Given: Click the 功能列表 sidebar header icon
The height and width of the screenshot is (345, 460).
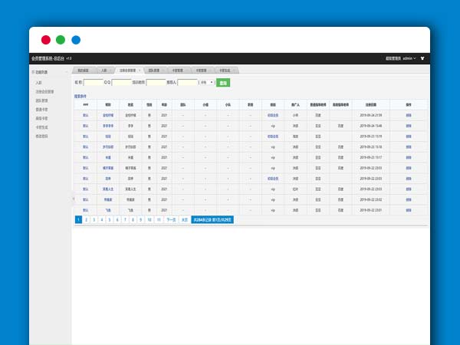Looking at the screenshot, I should click(x=33, y=72).
